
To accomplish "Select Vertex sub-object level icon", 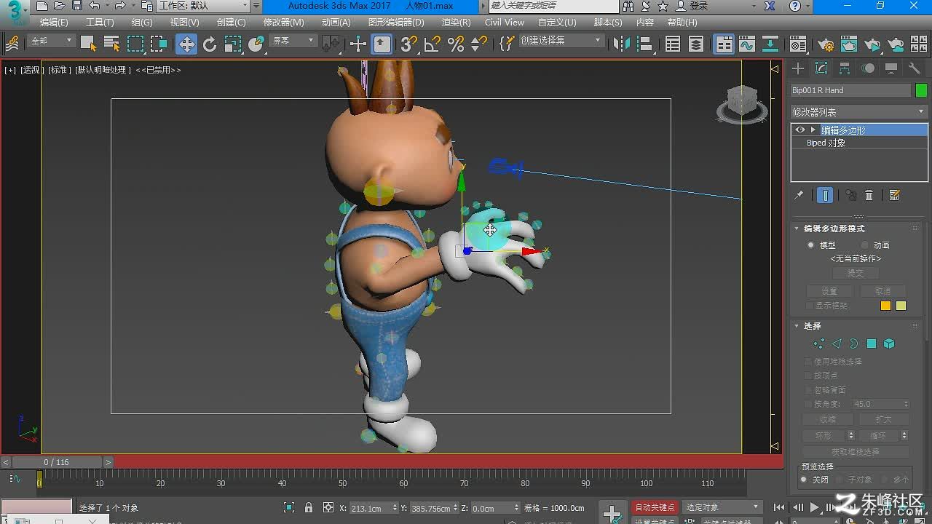I will [x=818, y=344].
